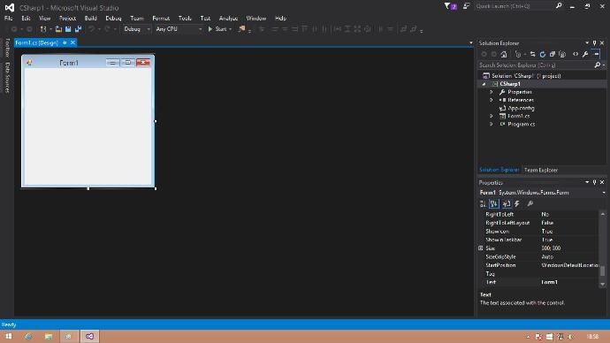Open the Start button dropdown arrow
610x343 pixels.
231,29
